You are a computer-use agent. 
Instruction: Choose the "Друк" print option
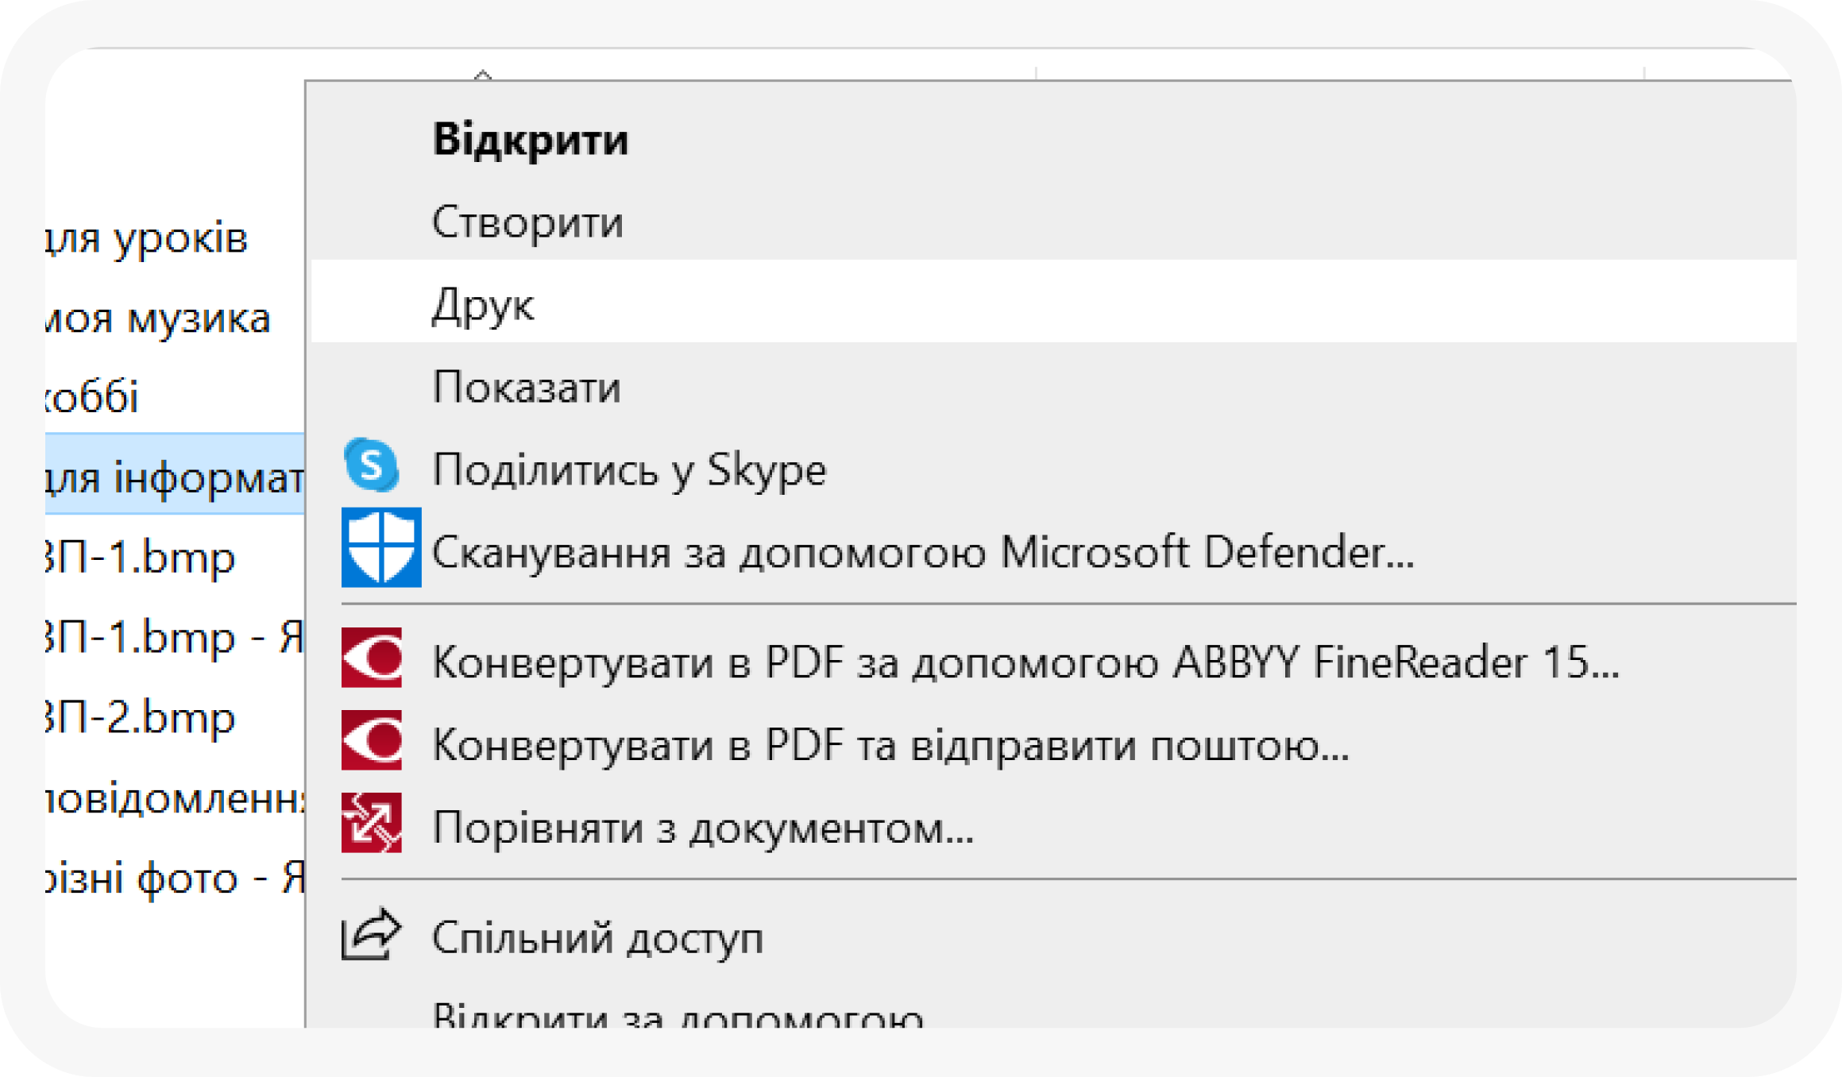483,305
